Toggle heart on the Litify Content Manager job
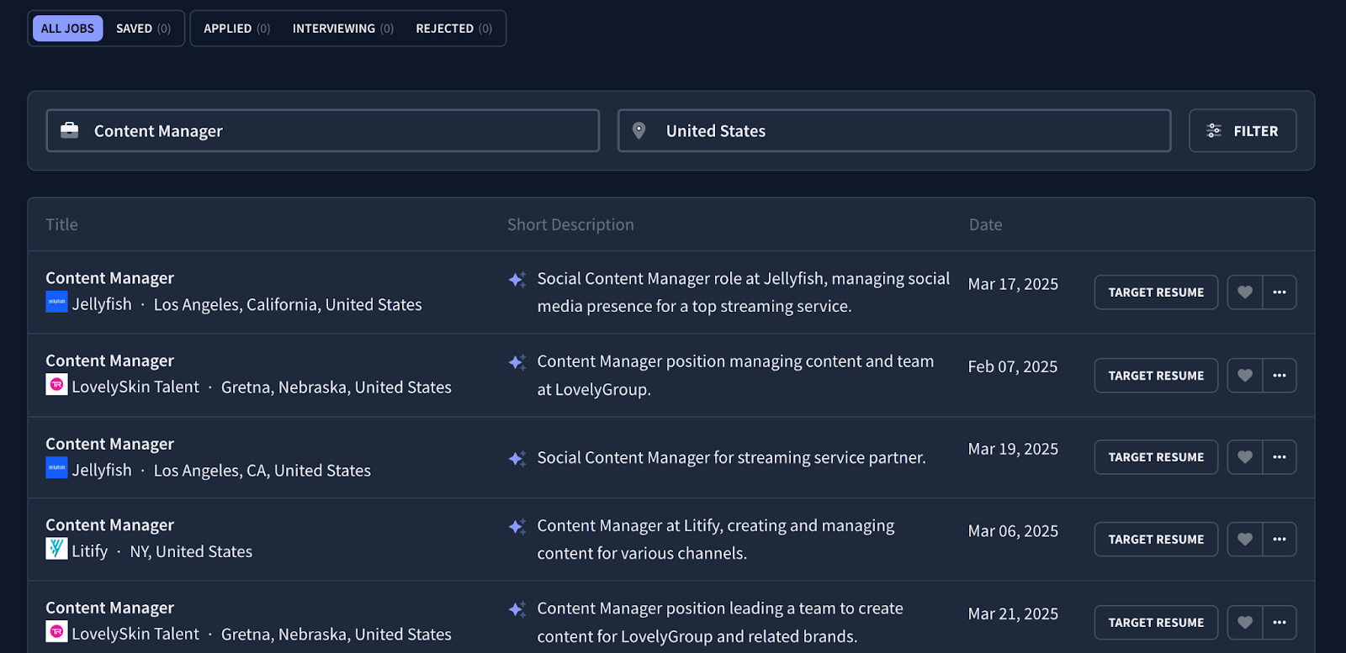 point(1245,540)
